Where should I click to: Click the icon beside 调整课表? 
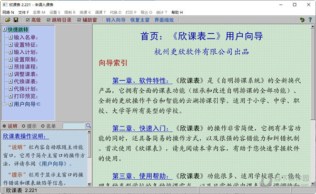pyautogui.click(x=11, y=74)
